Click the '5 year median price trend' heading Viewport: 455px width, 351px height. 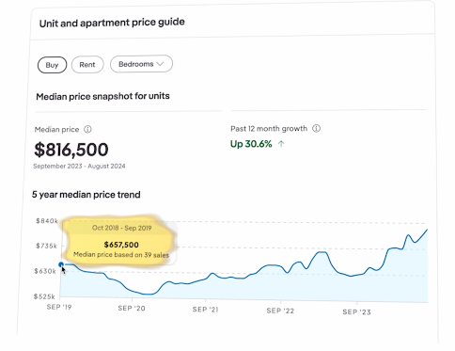(86, 195)
